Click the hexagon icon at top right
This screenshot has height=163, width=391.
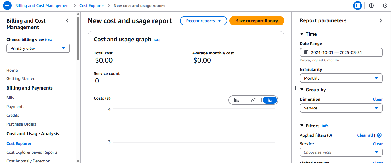pos(385,6)
